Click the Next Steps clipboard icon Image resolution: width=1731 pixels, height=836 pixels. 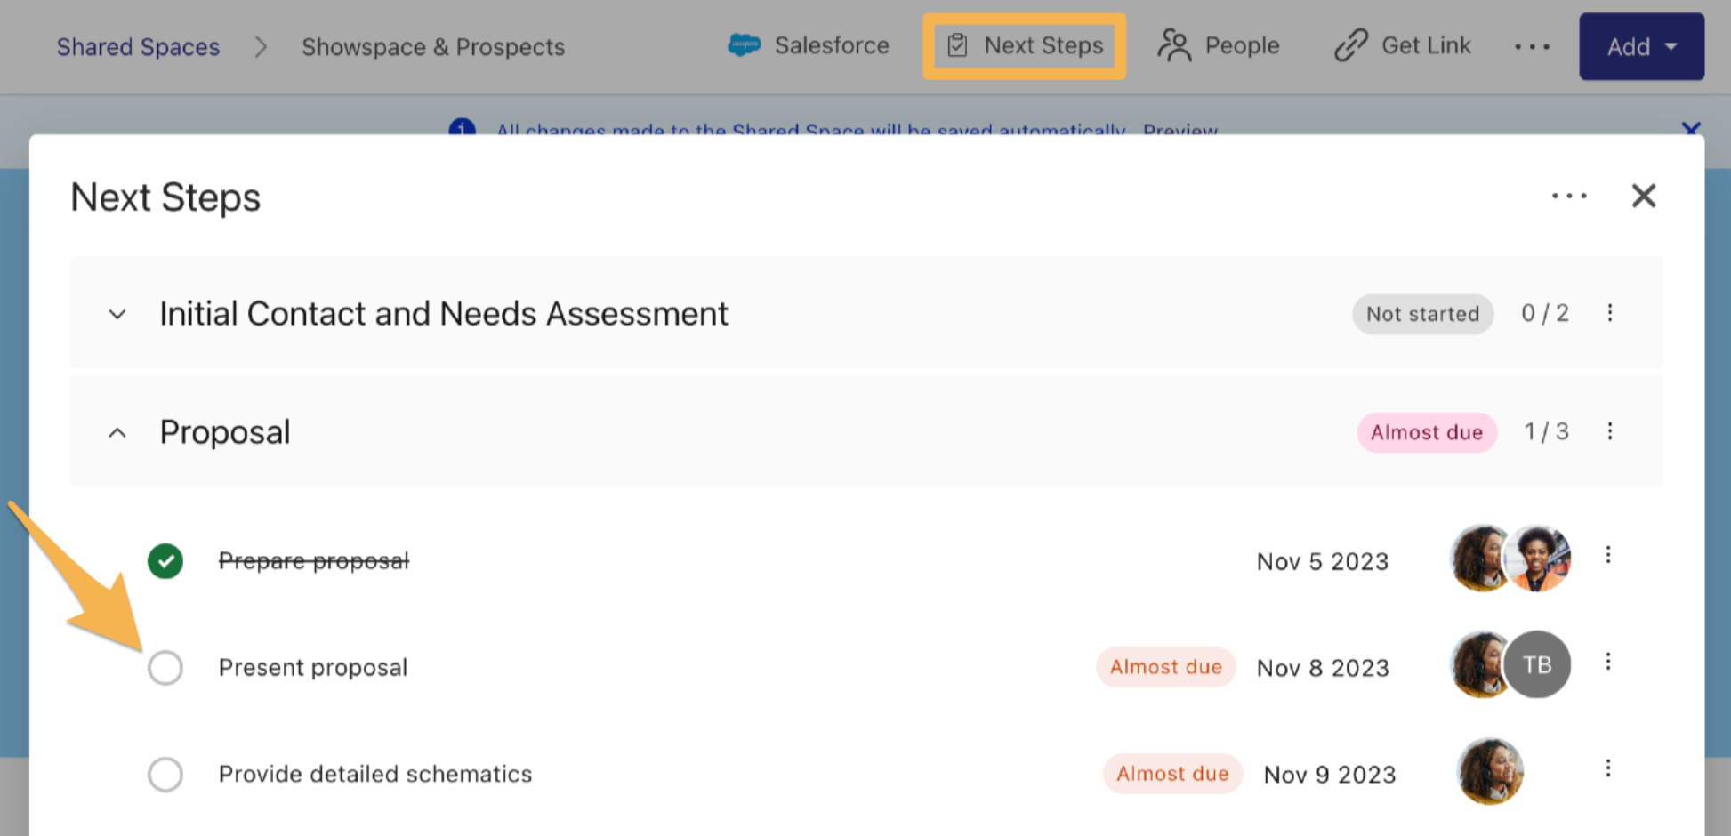tap(957, 45)
